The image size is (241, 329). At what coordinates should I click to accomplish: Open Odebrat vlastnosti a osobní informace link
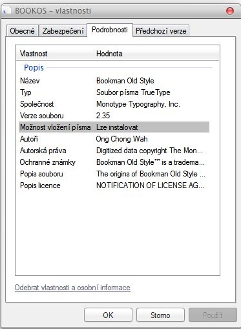(x=72, y=288)
